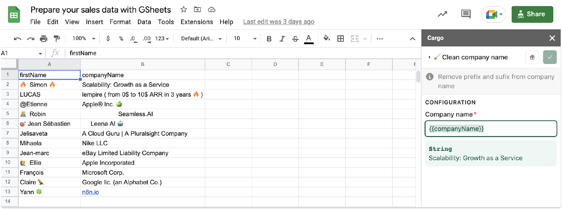562x209 pixels.
Task: Open the Extensions menu
Action: [197, 22]
